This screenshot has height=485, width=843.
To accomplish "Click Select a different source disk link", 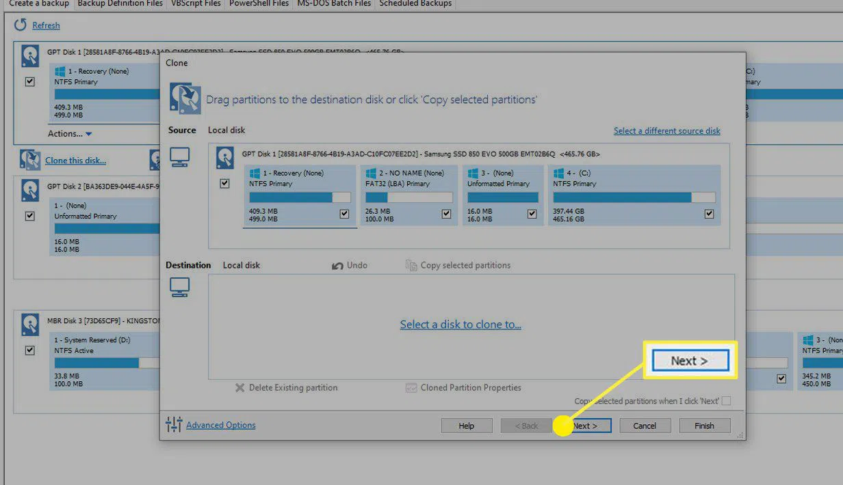I will [666, 130].
